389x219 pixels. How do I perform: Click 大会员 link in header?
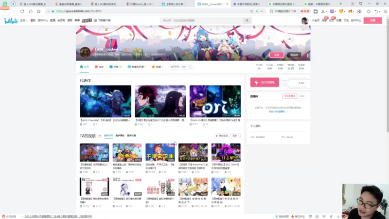[x=316, y=20]
